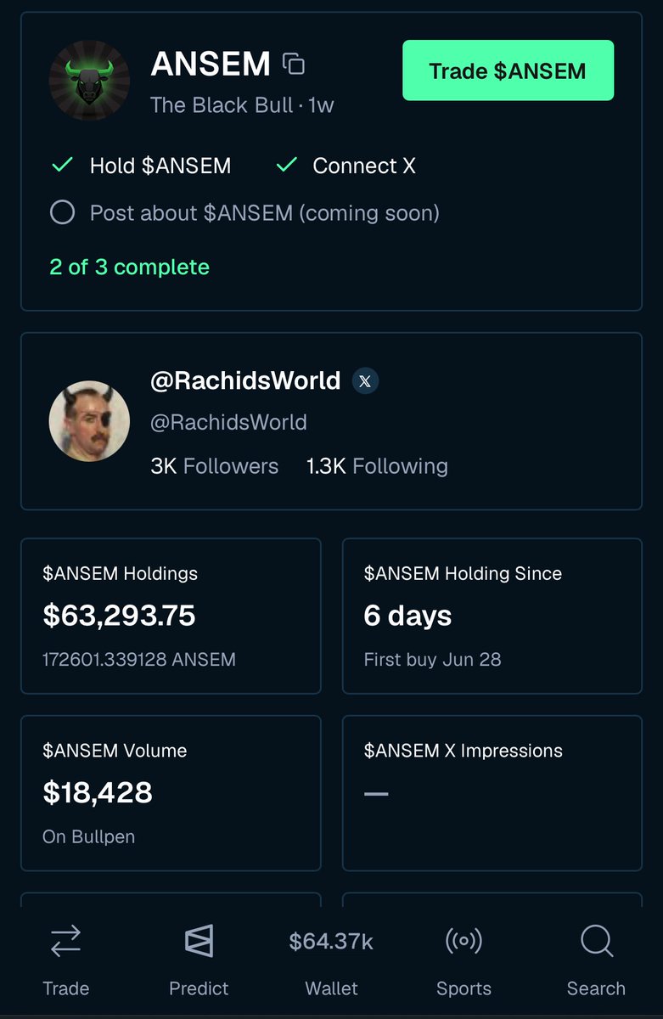
Task: Switch to the Predict tab label
Action: point(199,988)
